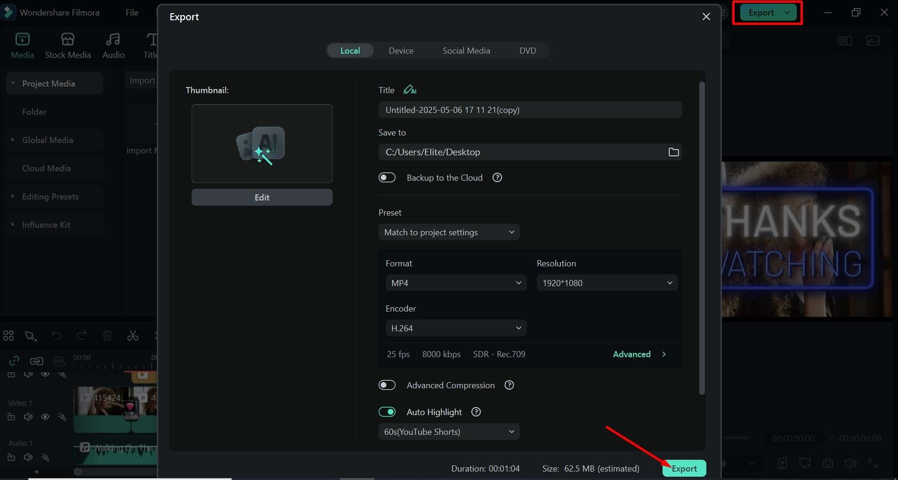Open the Audio library
This screenshot has width=898, height=480.
click(x=113, y=46)
